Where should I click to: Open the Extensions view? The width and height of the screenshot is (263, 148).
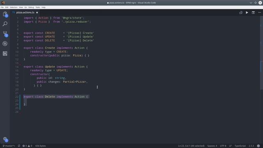pyautogui.click(x=5, y=53)
